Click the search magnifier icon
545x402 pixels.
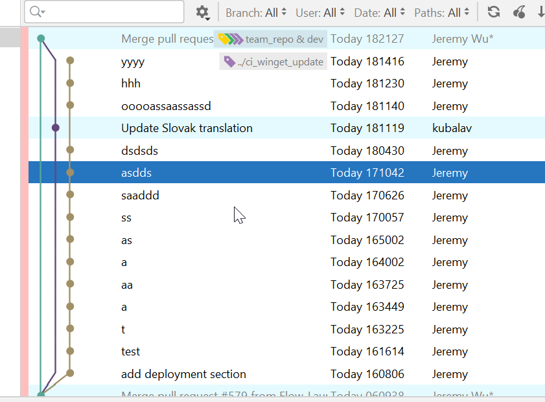click(37, 12)
